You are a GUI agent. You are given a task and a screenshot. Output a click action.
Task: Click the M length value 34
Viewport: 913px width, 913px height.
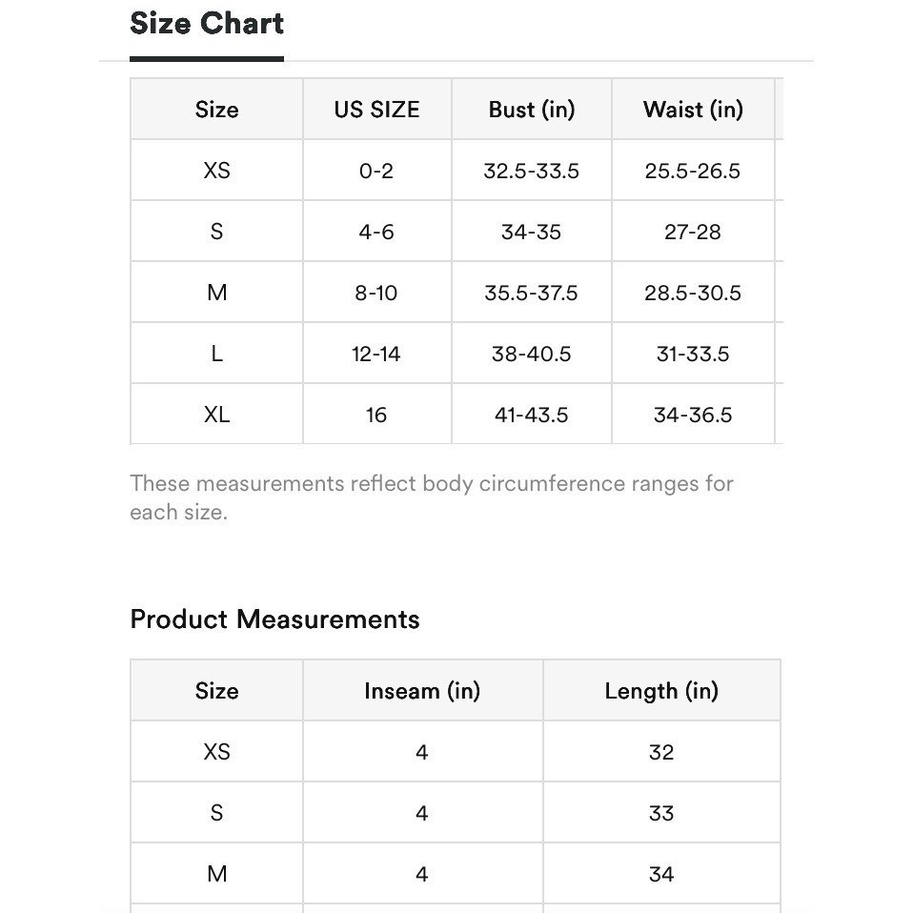click(661, 874)
